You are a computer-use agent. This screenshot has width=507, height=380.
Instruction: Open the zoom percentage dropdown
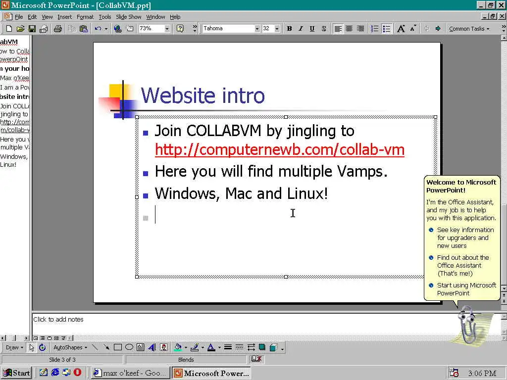pyautogui.click(x=167, y=29)
